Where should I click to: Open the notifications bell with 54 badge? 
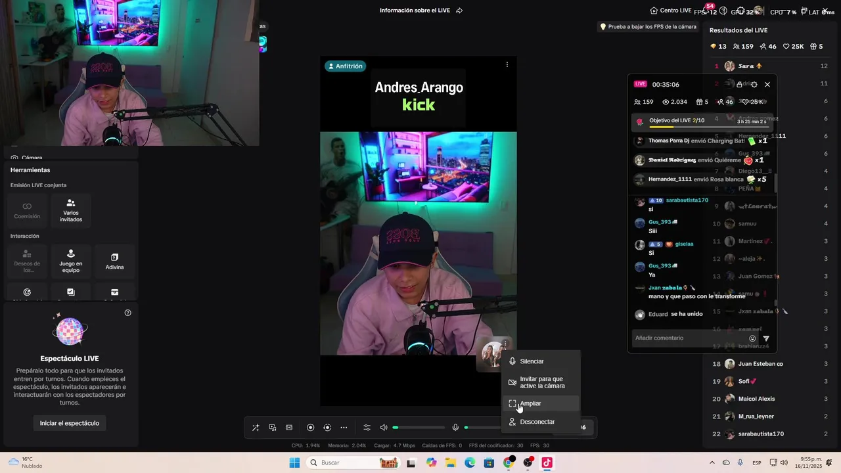707,10
